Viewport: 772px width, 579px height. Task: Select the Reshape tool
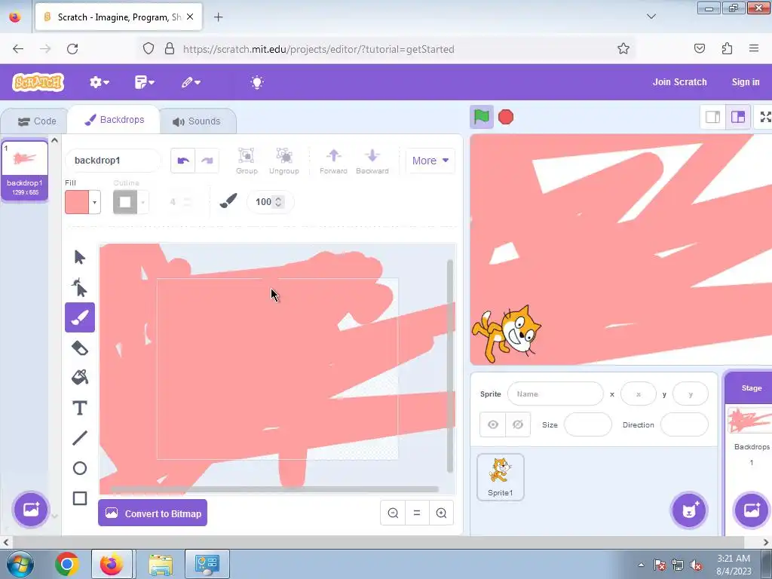80,287
